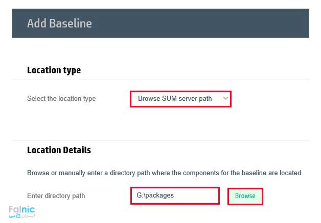Click the chevron arrow on location dropdown
This screenshot has height=223, width=321.
click(225, 98)
